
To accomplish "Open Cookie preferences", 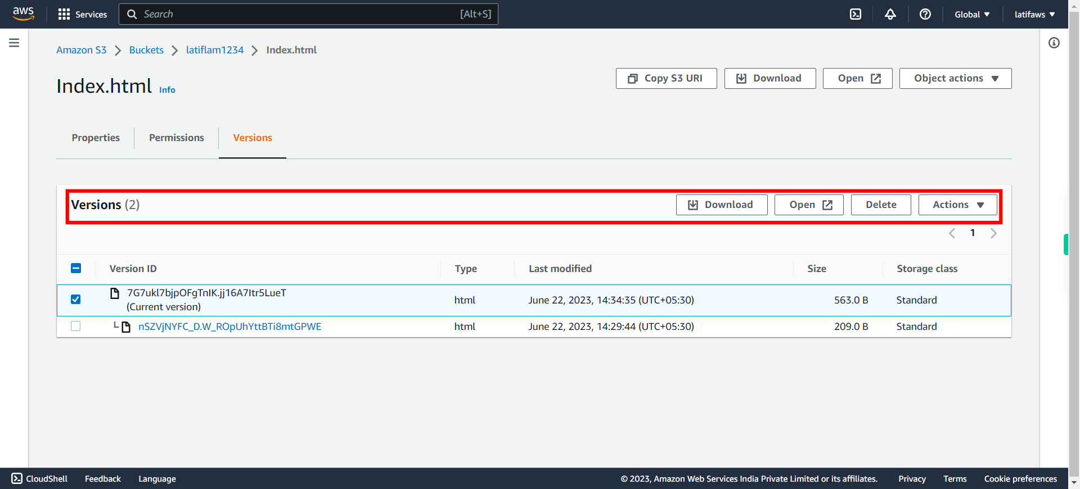I will pyautogui.click(x=1020, y=478).
